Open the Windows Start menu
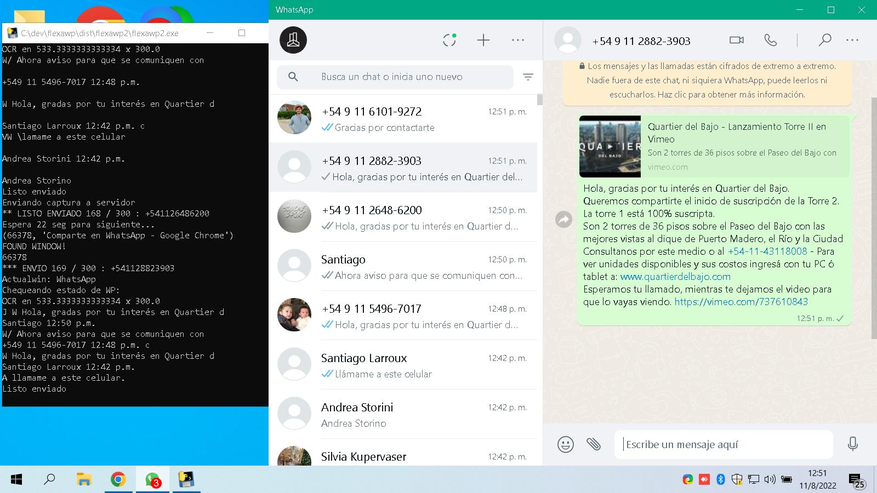The image size is (877, 493). click(x=16, y=480)
